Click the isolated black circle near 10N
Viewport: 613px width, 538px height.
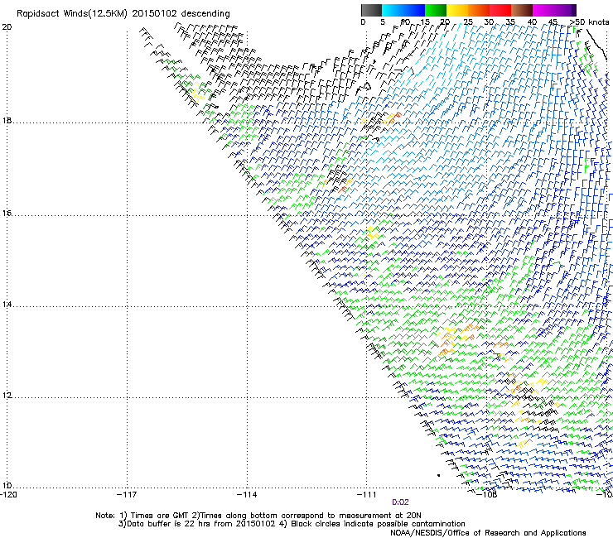tap(439, 475)
